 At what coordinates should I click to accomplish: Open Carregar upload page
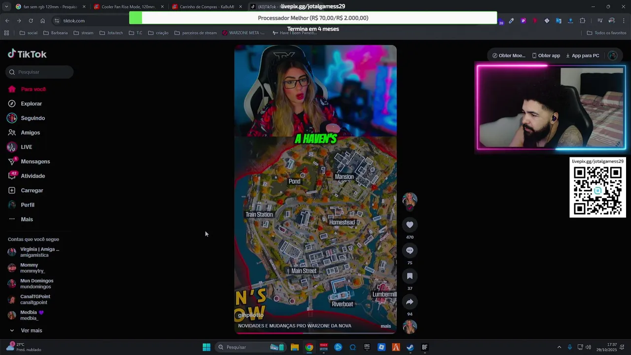pyautogui.click(x=26, y=190)
